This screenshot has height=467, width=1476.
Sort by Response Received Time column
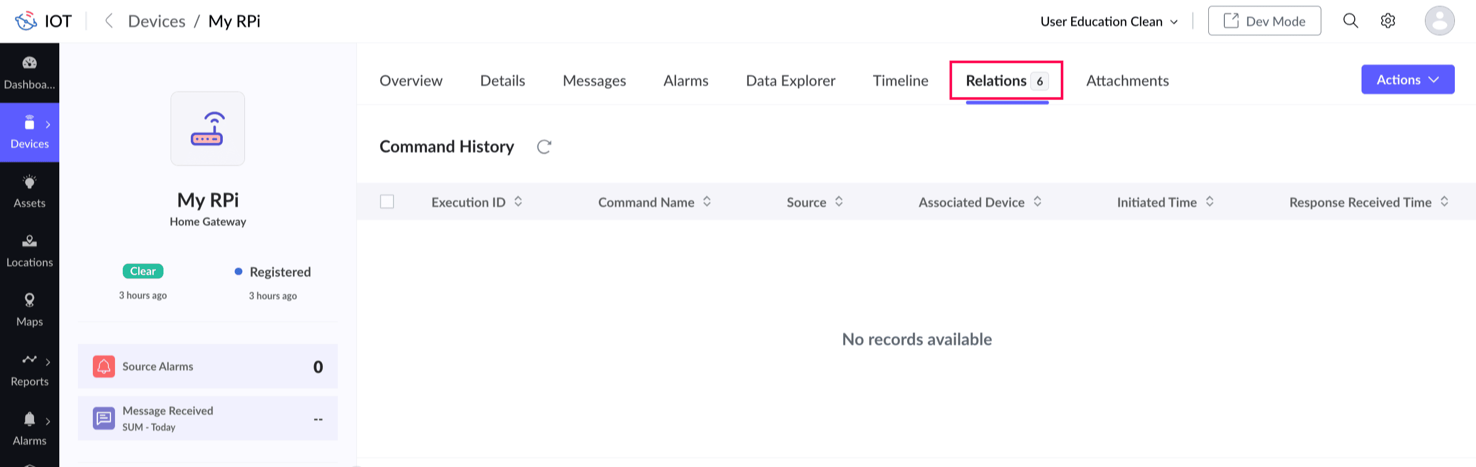[1444, 201]
